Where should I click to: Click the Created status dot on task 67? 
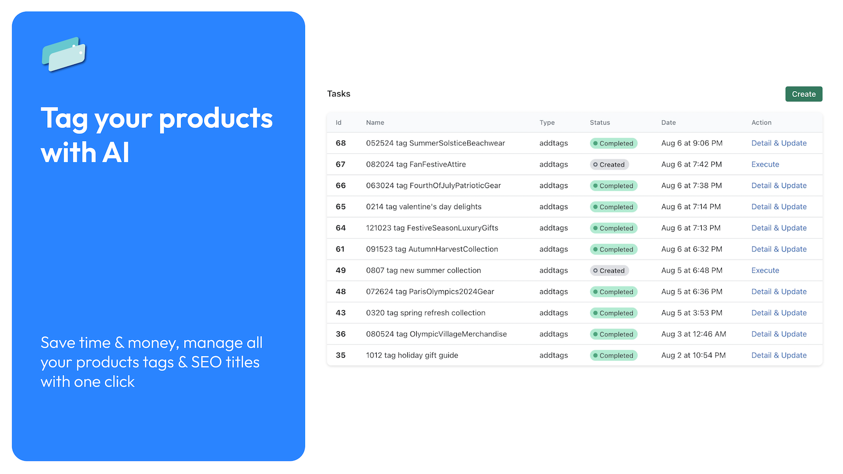596,164
